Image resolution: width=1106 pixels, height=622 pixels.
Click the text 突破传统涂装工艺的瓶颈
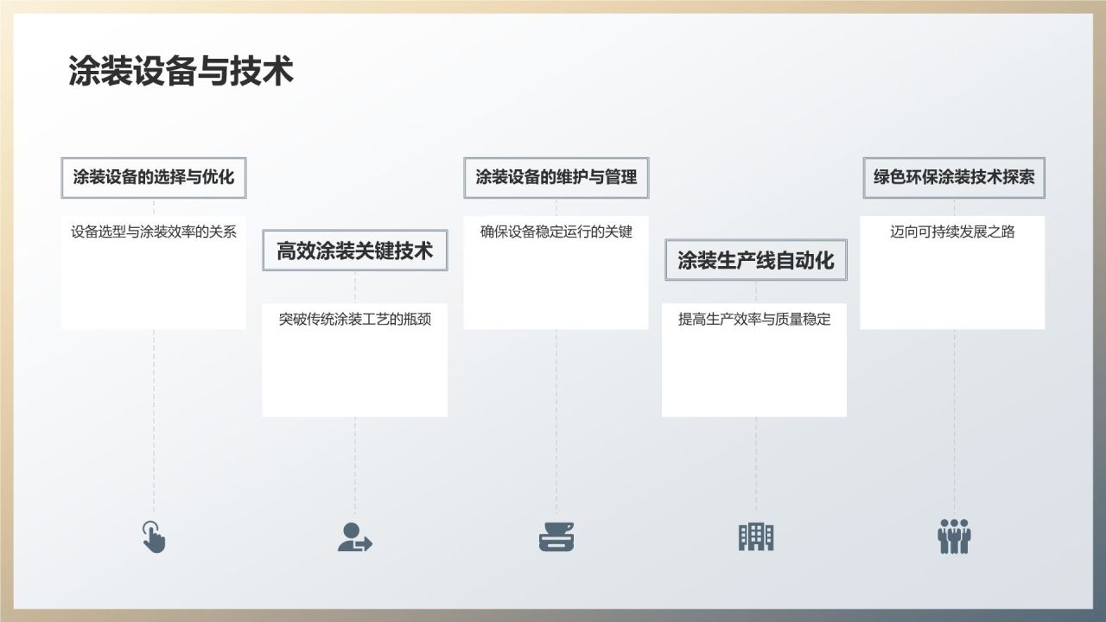point(354,319)
